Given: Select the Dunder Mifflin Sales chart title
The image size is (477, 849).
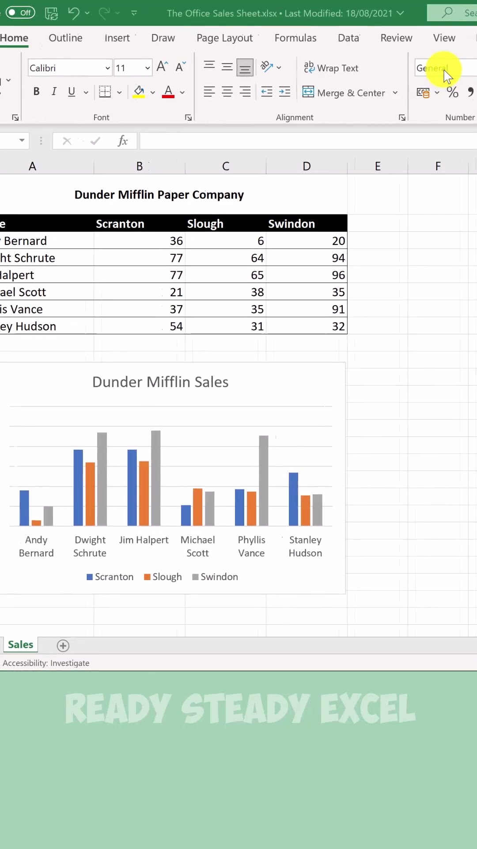Looking at the screenshot, I should 160,382.
